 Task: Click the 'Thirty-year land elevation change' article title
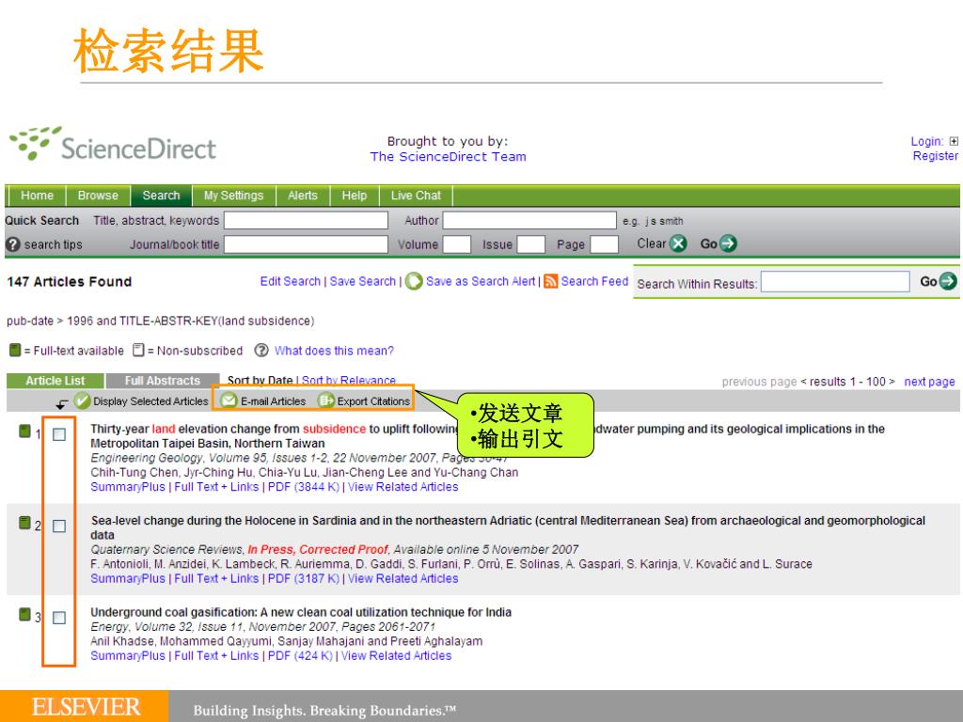tap(488, 436)
